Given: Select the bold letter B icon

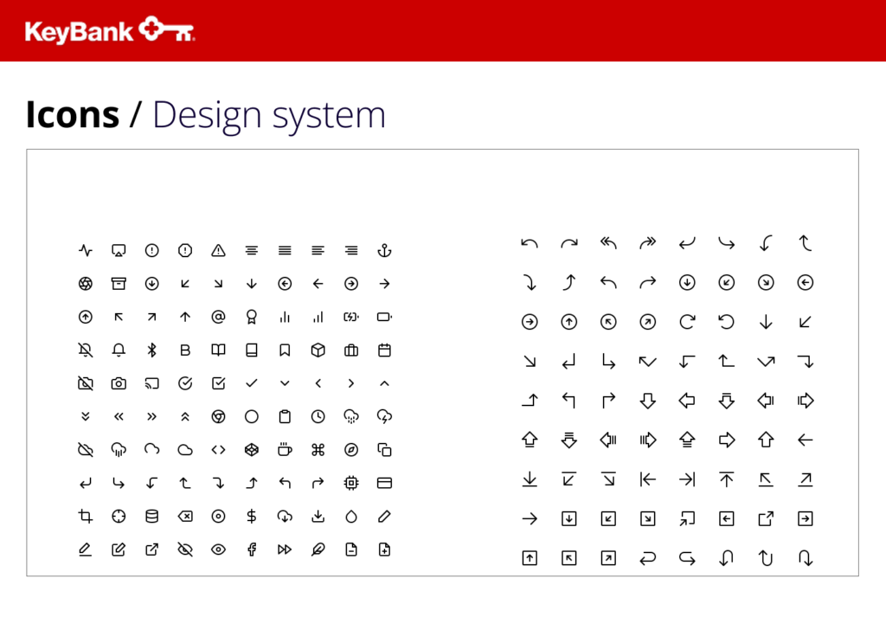Looking at the screenshot, I should [185, 350].
